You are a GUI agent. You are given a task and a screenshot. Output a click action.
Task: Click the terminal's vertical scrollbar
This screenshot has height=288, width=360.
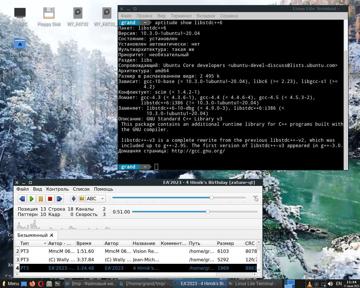point(346,110)
